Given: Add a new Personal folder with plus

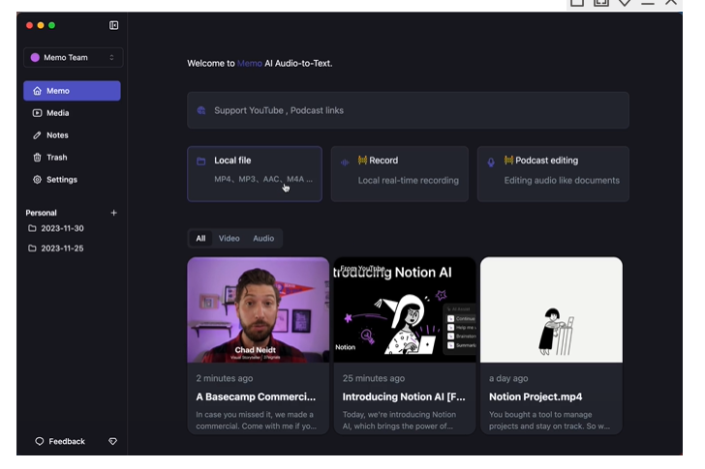Looking at the screenshot, I should 113,213.
